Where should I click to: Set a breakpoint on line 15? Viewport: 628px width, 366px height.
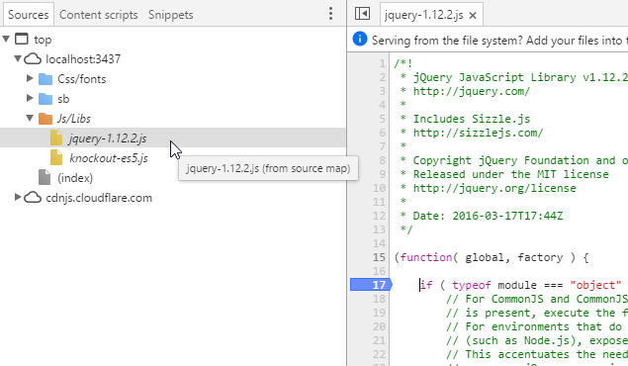(379, 257)
